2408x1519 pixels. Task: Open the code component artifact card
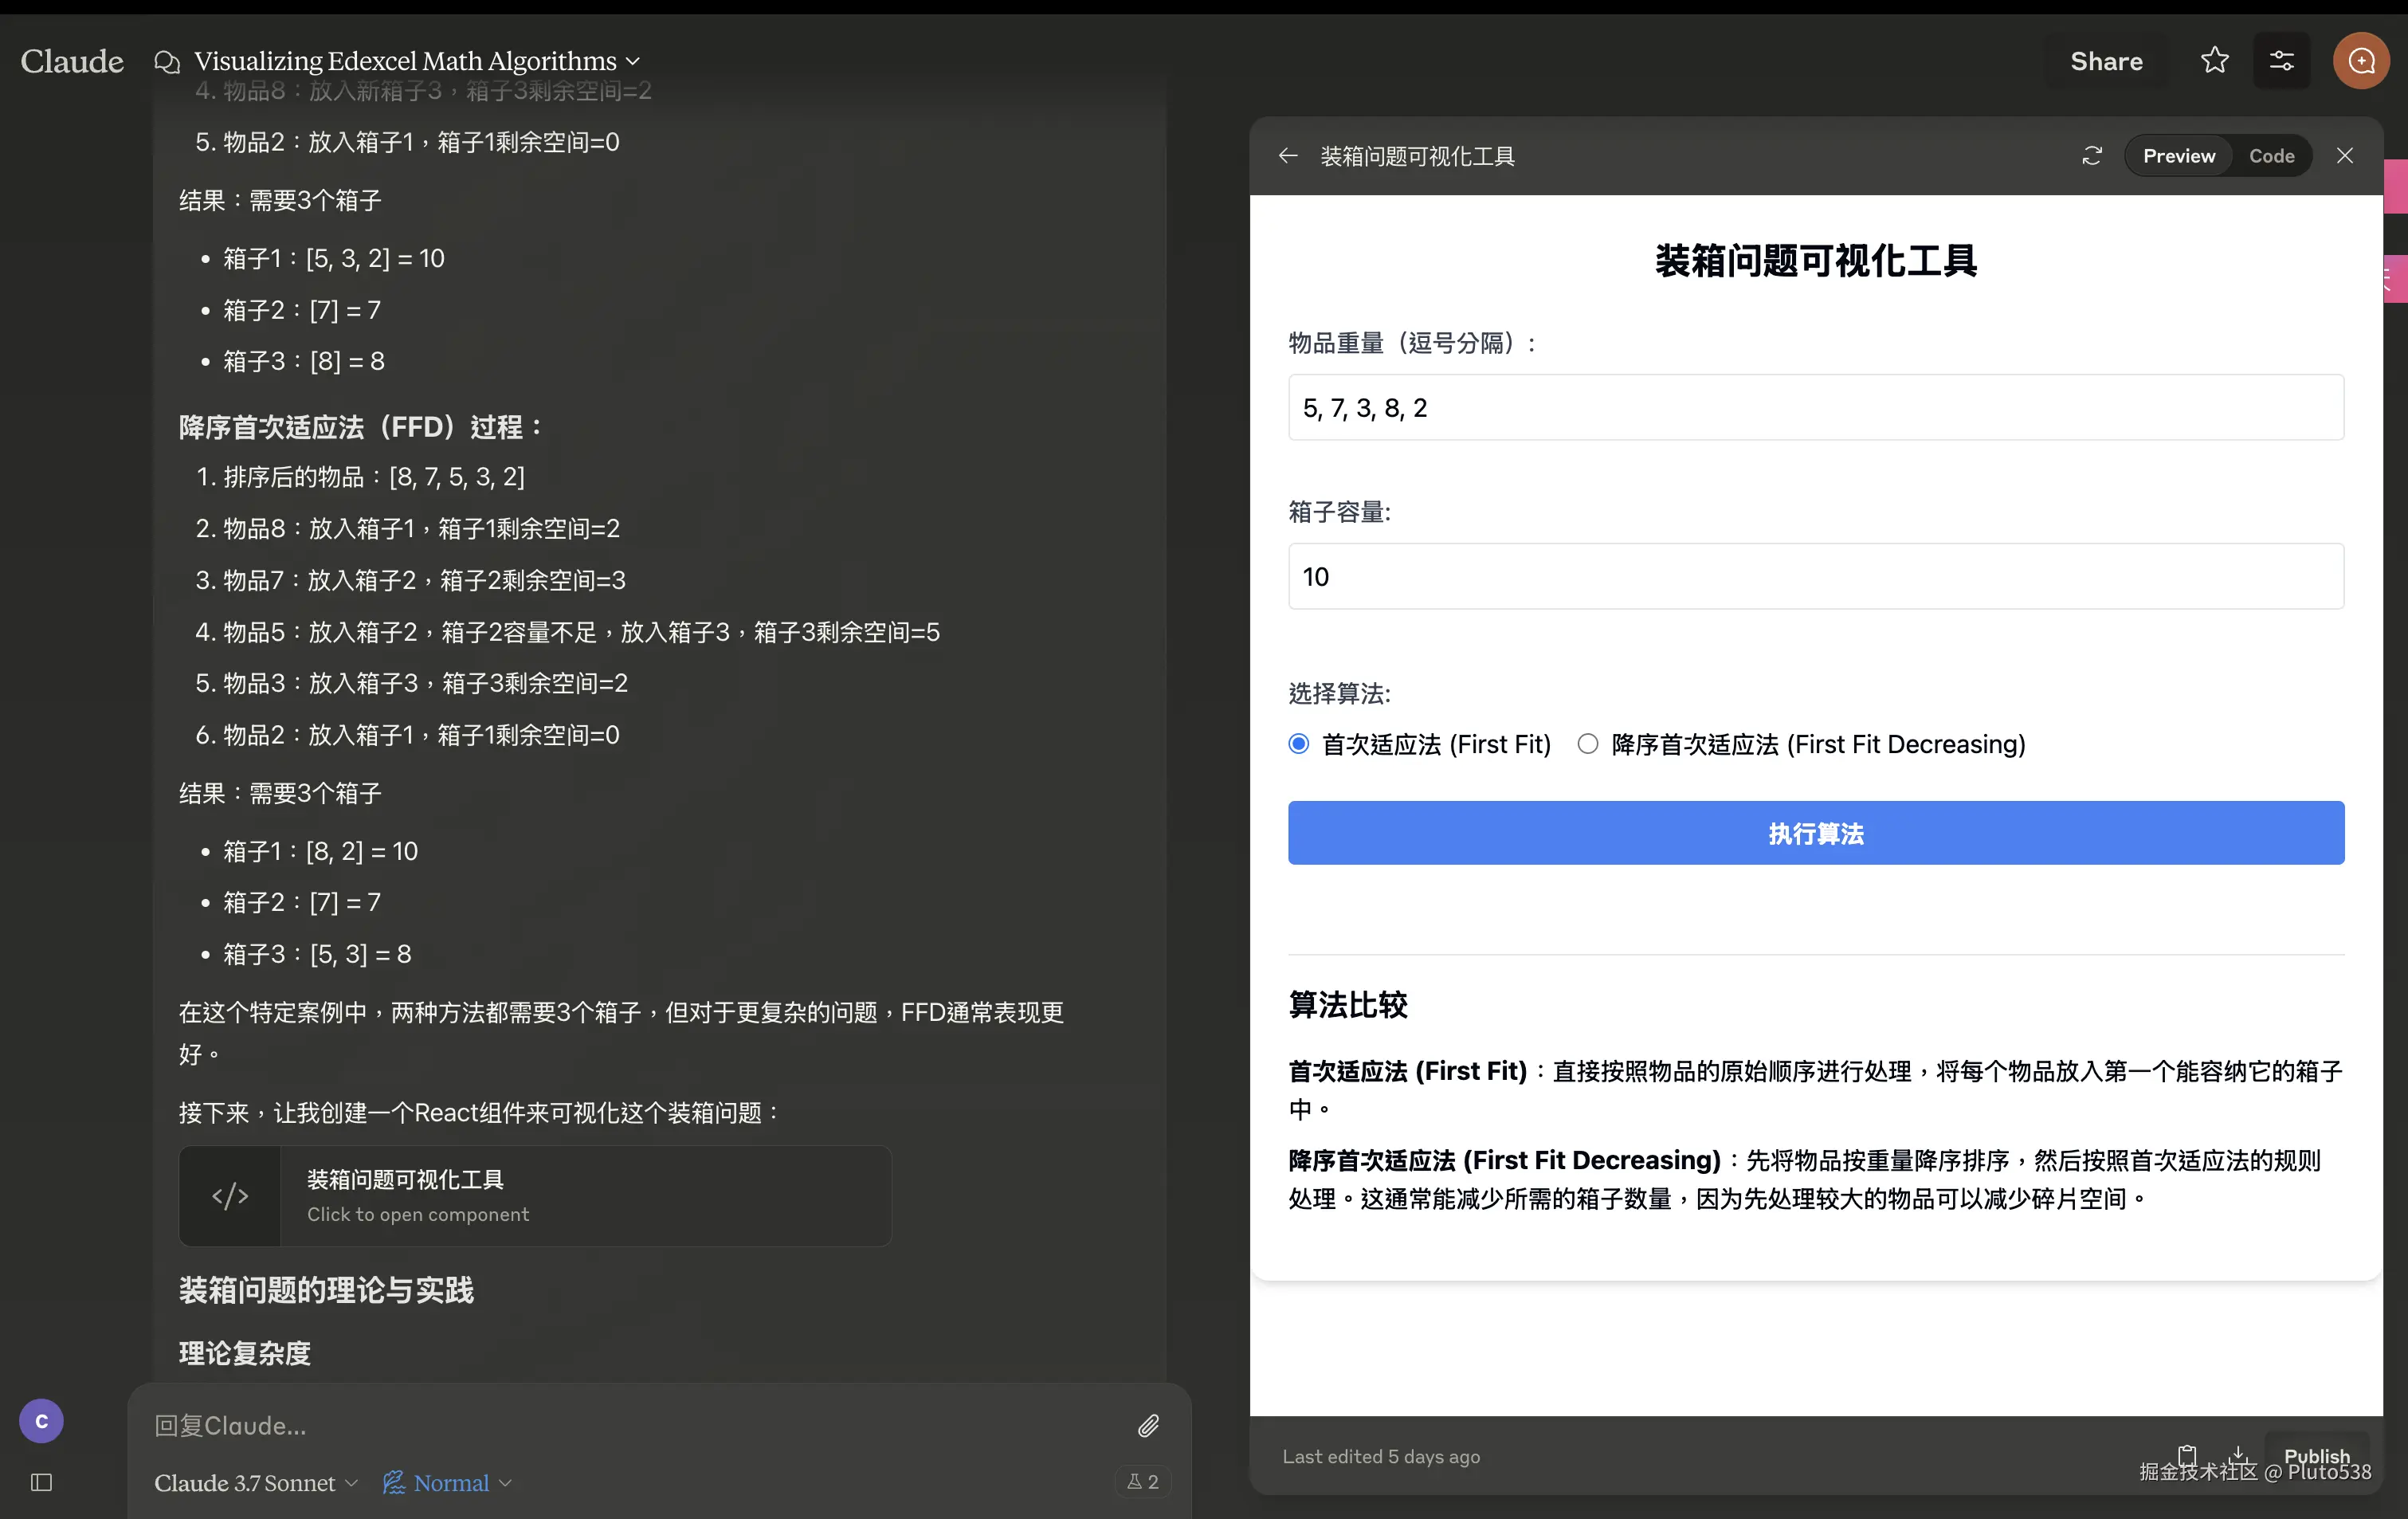[x=535, y=1196]
